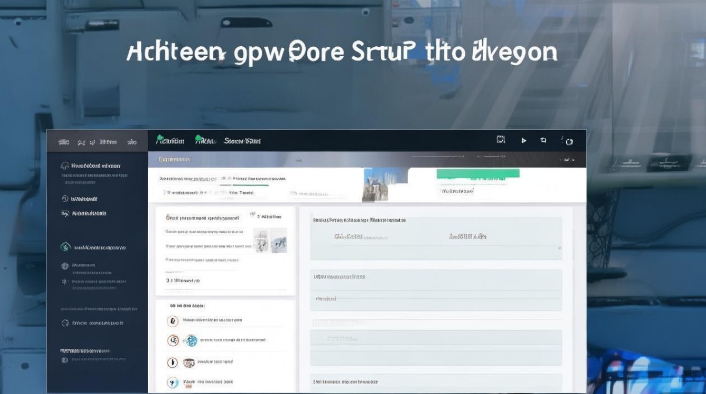Click the green shield icon in the sidebar

(x=65, y=247)
